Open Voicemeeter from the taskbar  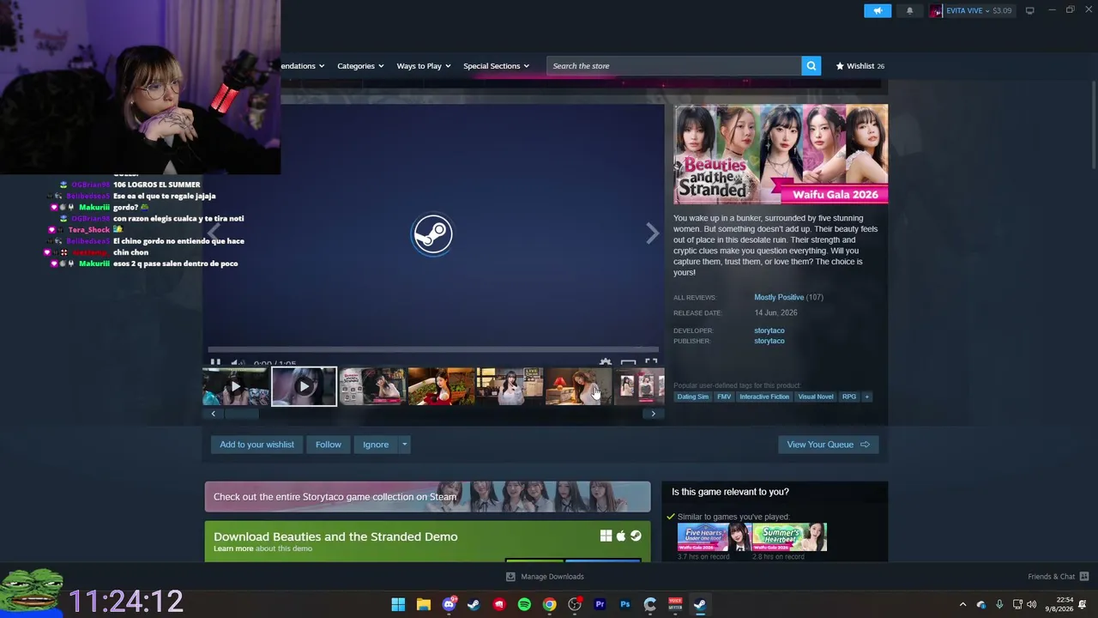point(675,604)
